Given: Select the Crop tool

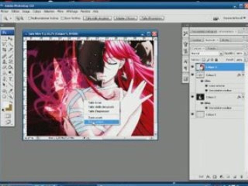Looking at the screenshot, I should (4, 50).
